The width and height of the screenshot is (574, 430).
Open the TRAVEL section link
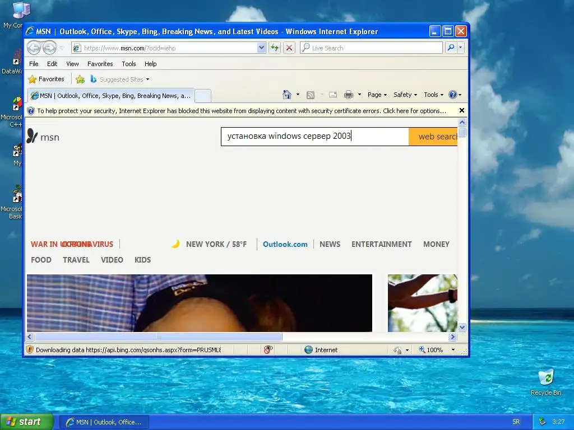[76, 260]
